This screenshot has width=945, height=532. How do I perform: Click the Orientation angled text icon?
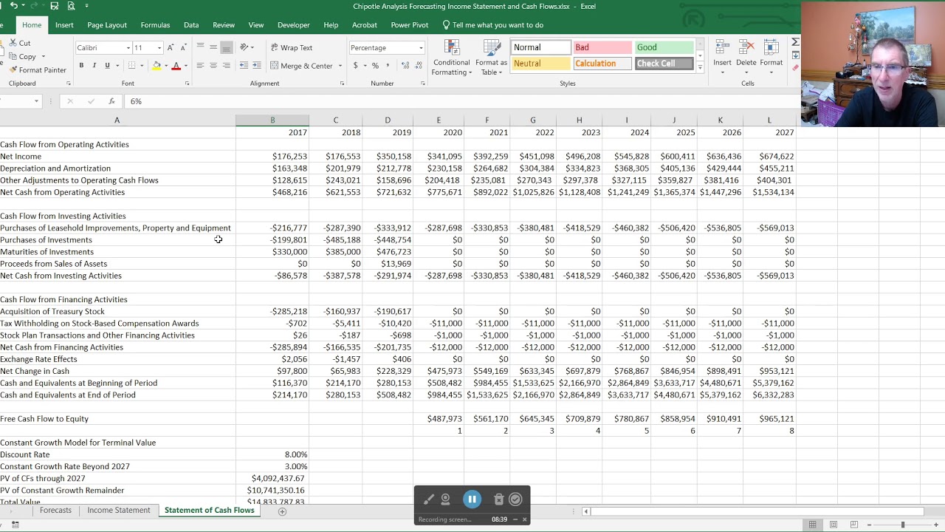tap(244, 48)
